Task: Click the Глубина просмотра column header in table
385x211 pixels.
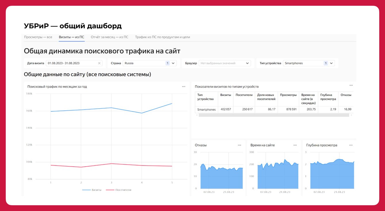Action: (328, 99)
